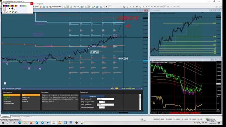Pick the vertical line drawing tool
Image resolution: width=226 pixels, height=127 pixels.
[114, 7]
